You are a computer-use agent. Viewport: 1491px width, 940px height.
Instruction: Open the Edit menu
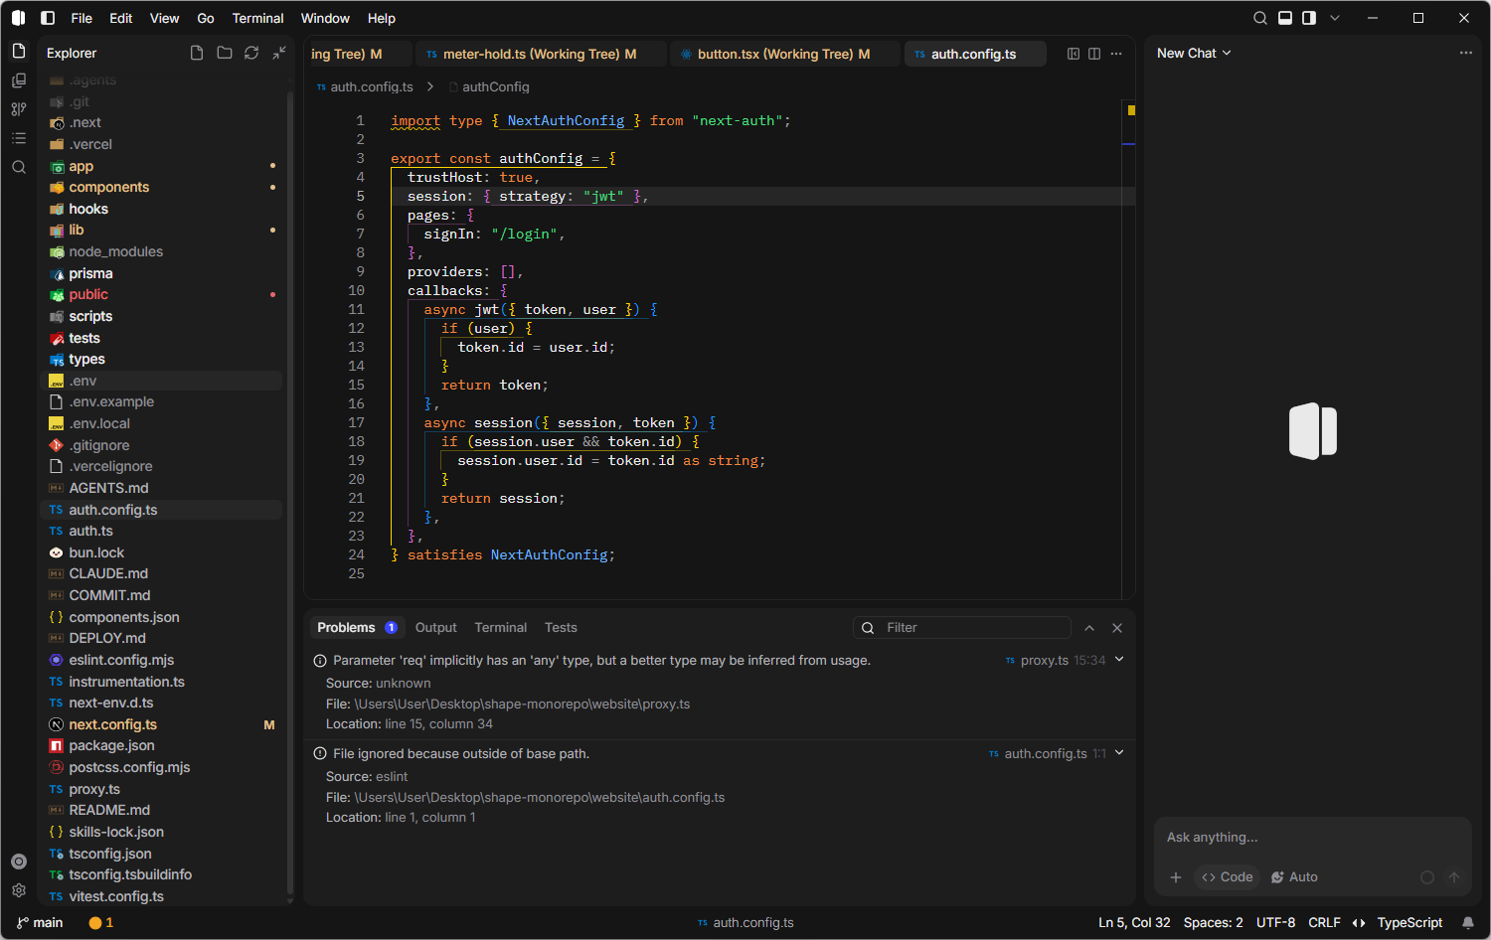tap(121, 18)
